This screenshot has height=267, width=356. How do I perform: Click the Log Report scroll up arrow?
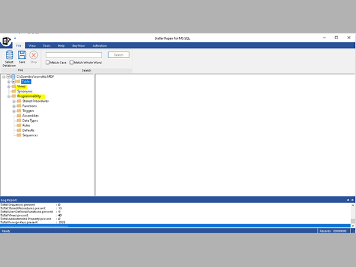coord(352,205)
